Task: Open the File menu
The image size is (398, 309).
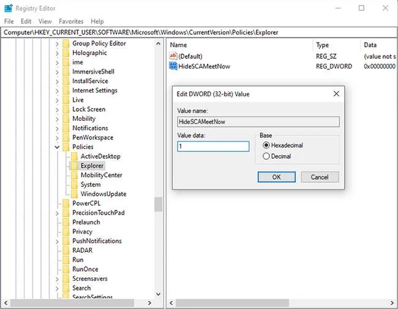Action: 9,21
